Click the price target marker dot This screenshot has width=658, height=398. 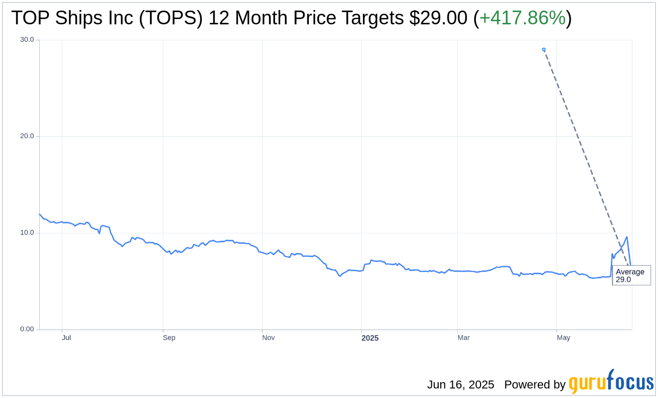544,50
